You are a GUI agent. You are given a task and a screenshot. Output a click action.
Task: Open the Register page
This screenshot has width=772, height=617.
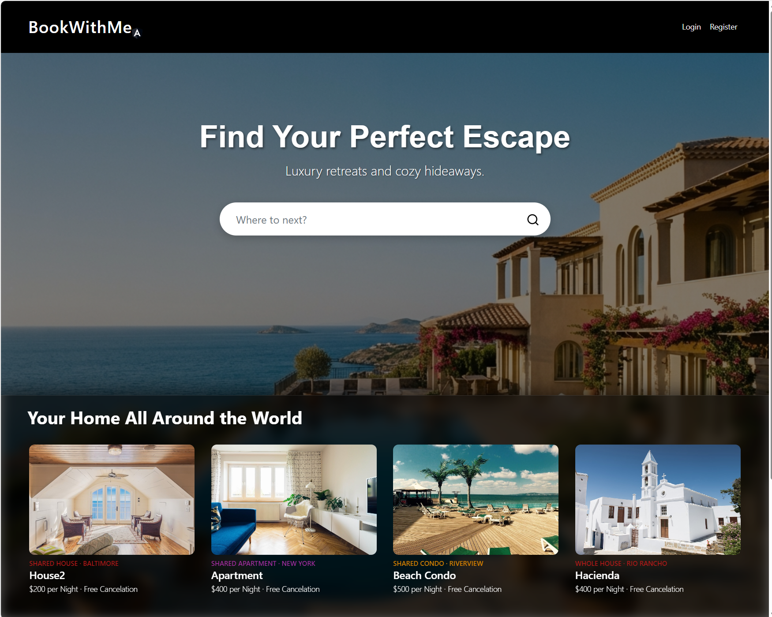pos(723,27)
